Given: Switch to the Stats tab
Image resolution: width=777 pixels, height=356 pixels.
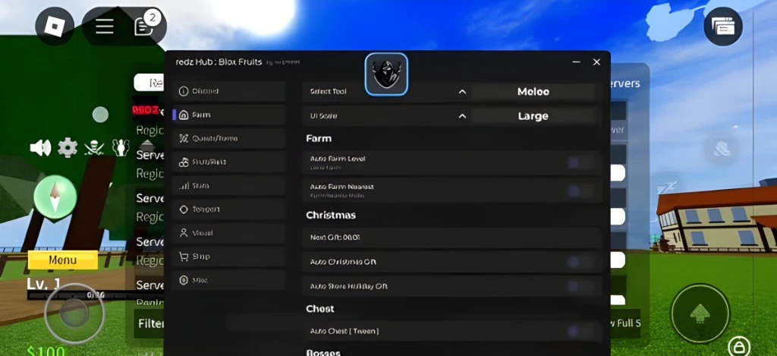Looking at the screenshot, I should point(229,185).
